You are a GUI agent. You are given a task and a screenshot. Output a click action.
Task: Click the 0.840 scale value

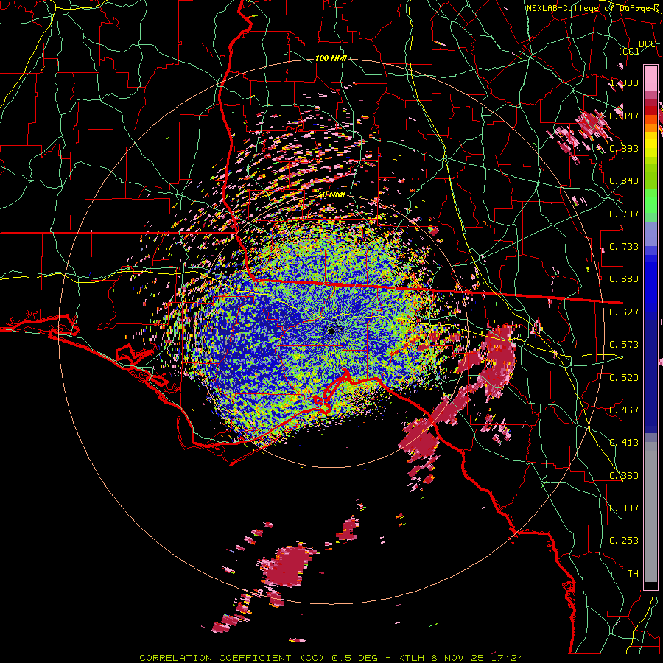[x=624, y=181]
